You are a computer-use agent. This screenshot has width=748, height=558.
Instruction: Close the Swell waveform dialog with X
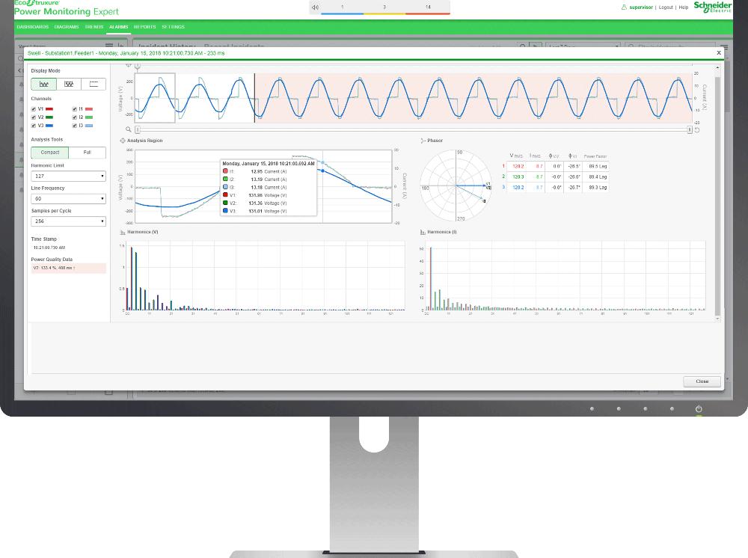tap(718, 53)
